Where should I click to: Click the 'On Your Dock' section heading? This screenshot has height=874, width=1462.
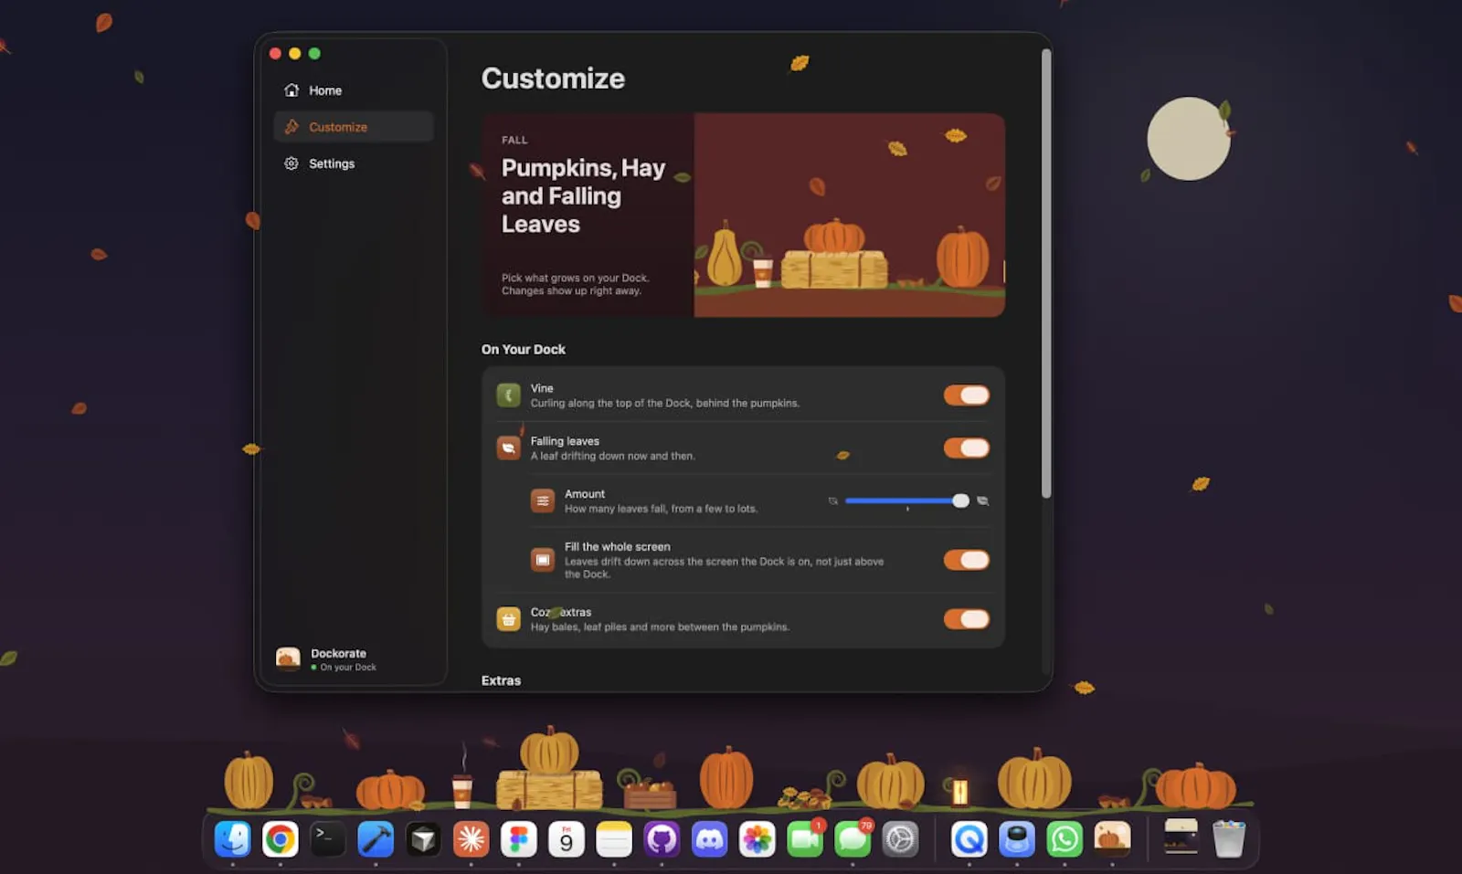coord(524,349)
